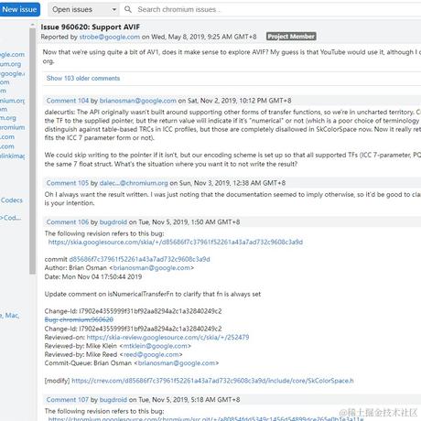This screenshot has height=421, width=421.
Task: Open the Comment 104 permalink
Action: [x=68, y=101]
